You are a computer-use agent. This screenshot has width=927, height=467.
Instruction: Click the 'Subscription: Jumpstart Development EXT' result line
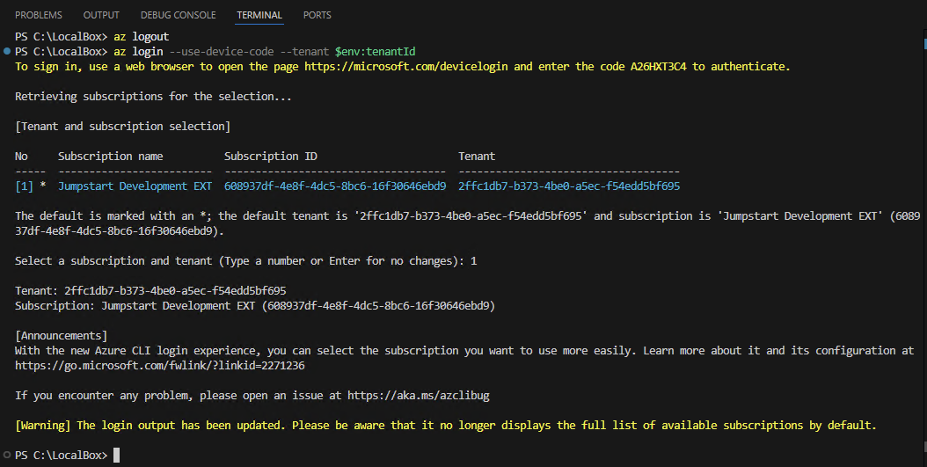pos(255,306)
